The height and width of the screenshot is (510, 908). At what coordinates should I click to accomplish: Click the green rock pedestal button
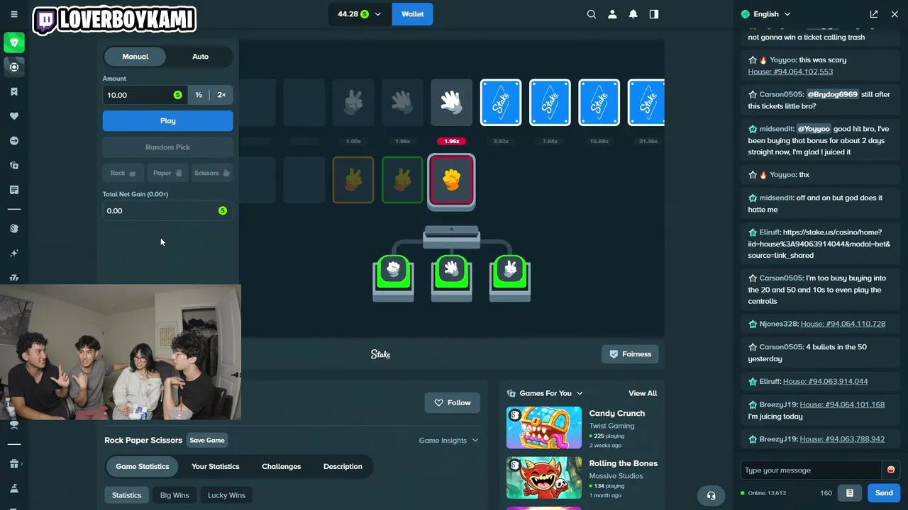(394, 271)
